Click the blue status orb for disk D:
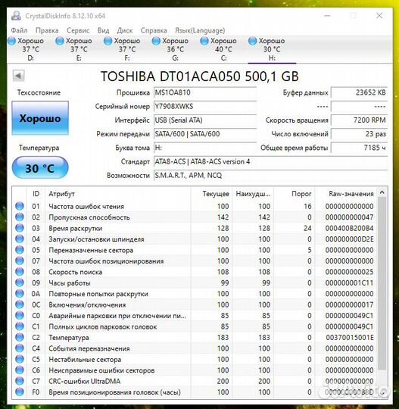This screenshot has width=399, height=409. [12, 41]
